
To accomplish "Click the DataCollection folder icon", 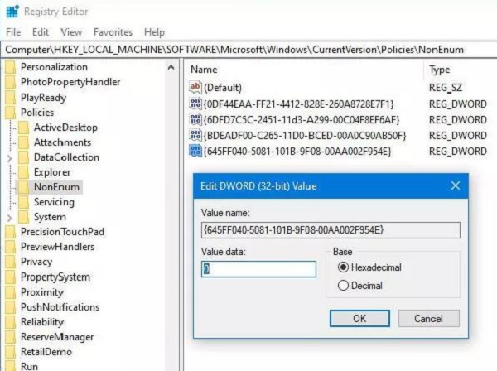I will (x=23, y=157).
